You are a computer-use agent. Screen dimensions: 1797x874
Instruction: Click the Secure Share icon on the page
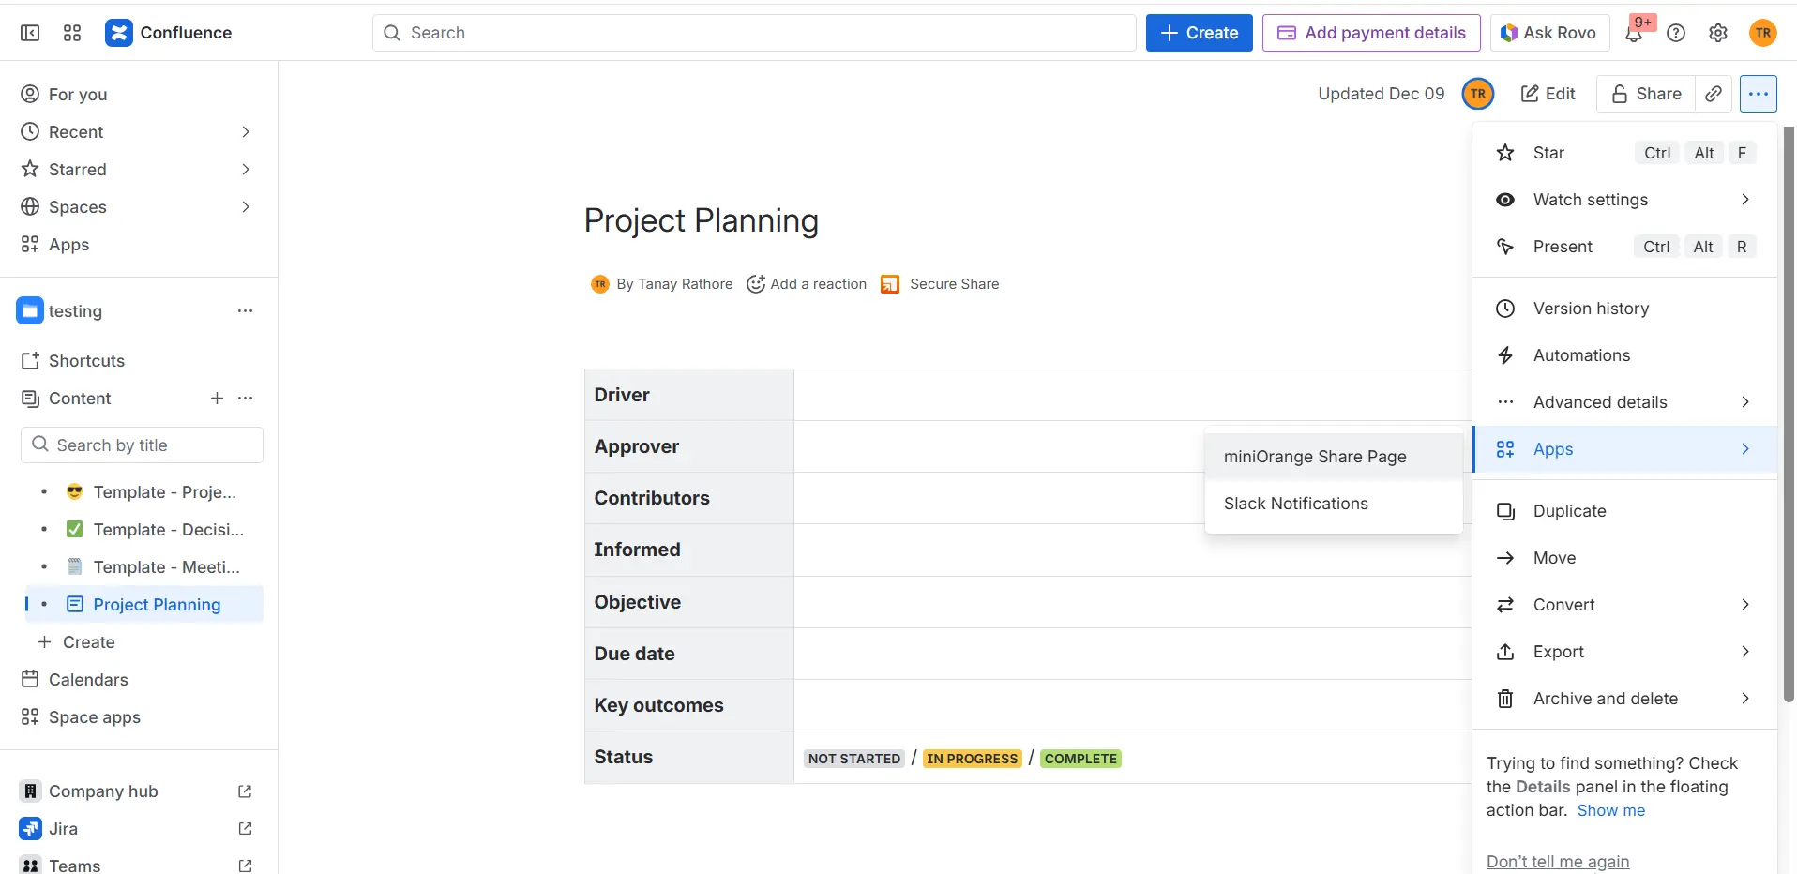889,283
